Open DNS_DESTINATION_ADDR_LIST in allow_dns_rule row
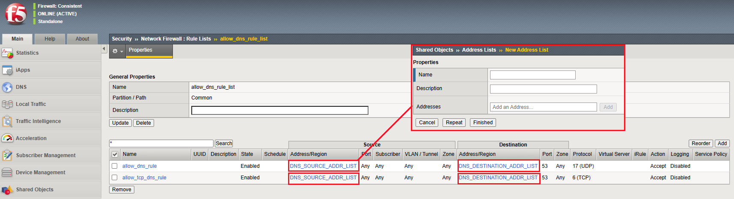 pos(498,166)
